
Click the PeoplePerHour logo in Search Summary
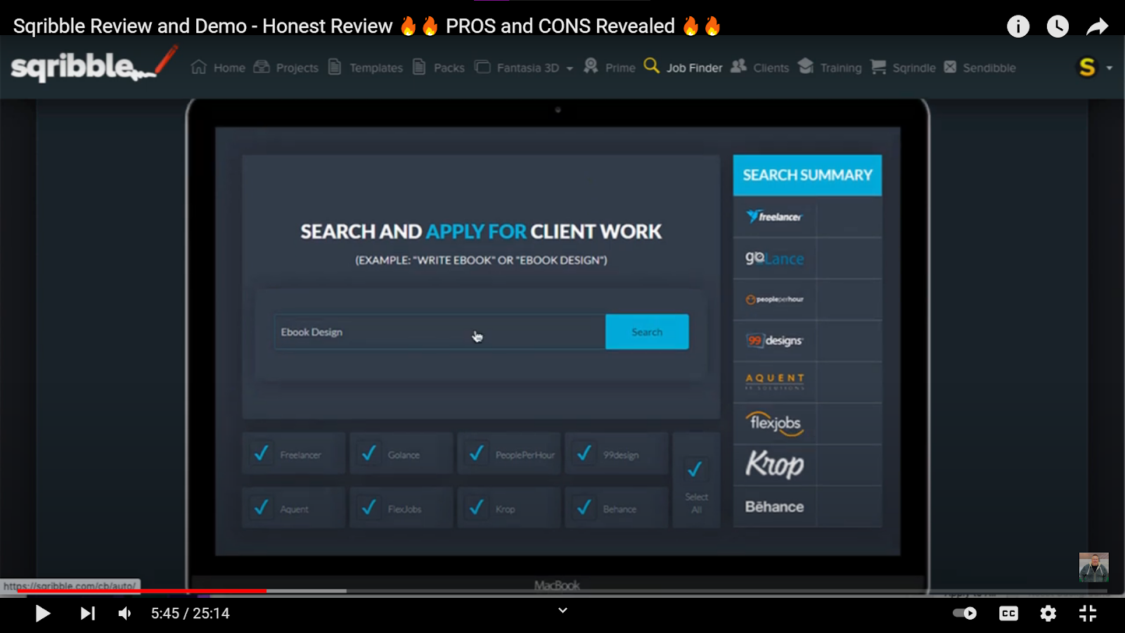(774, 300)
